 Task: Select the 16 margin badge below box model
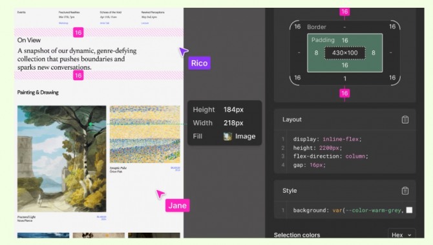pyautogui.click(x=344, y=93)
